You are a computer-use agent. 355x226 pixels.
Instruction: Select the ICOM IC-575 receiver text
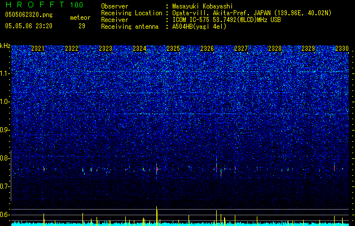(x=226, y=20)
